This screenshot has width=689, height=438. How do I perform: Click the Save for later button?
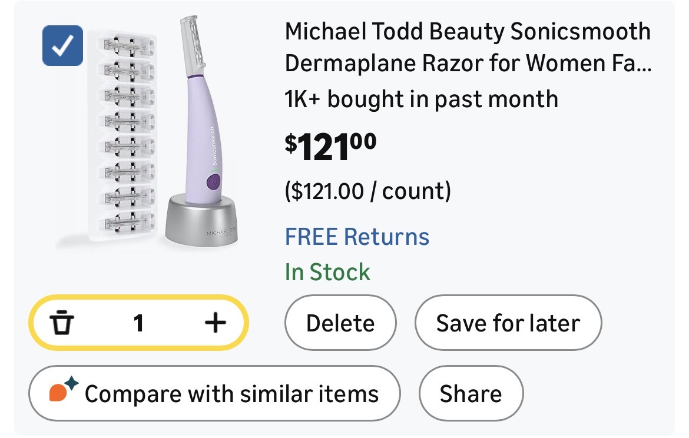pyautogui.click(x=508, y=323)
